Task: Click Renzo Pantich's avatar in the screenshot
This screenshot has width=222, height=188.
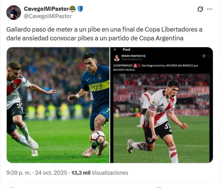Action: 117,58
